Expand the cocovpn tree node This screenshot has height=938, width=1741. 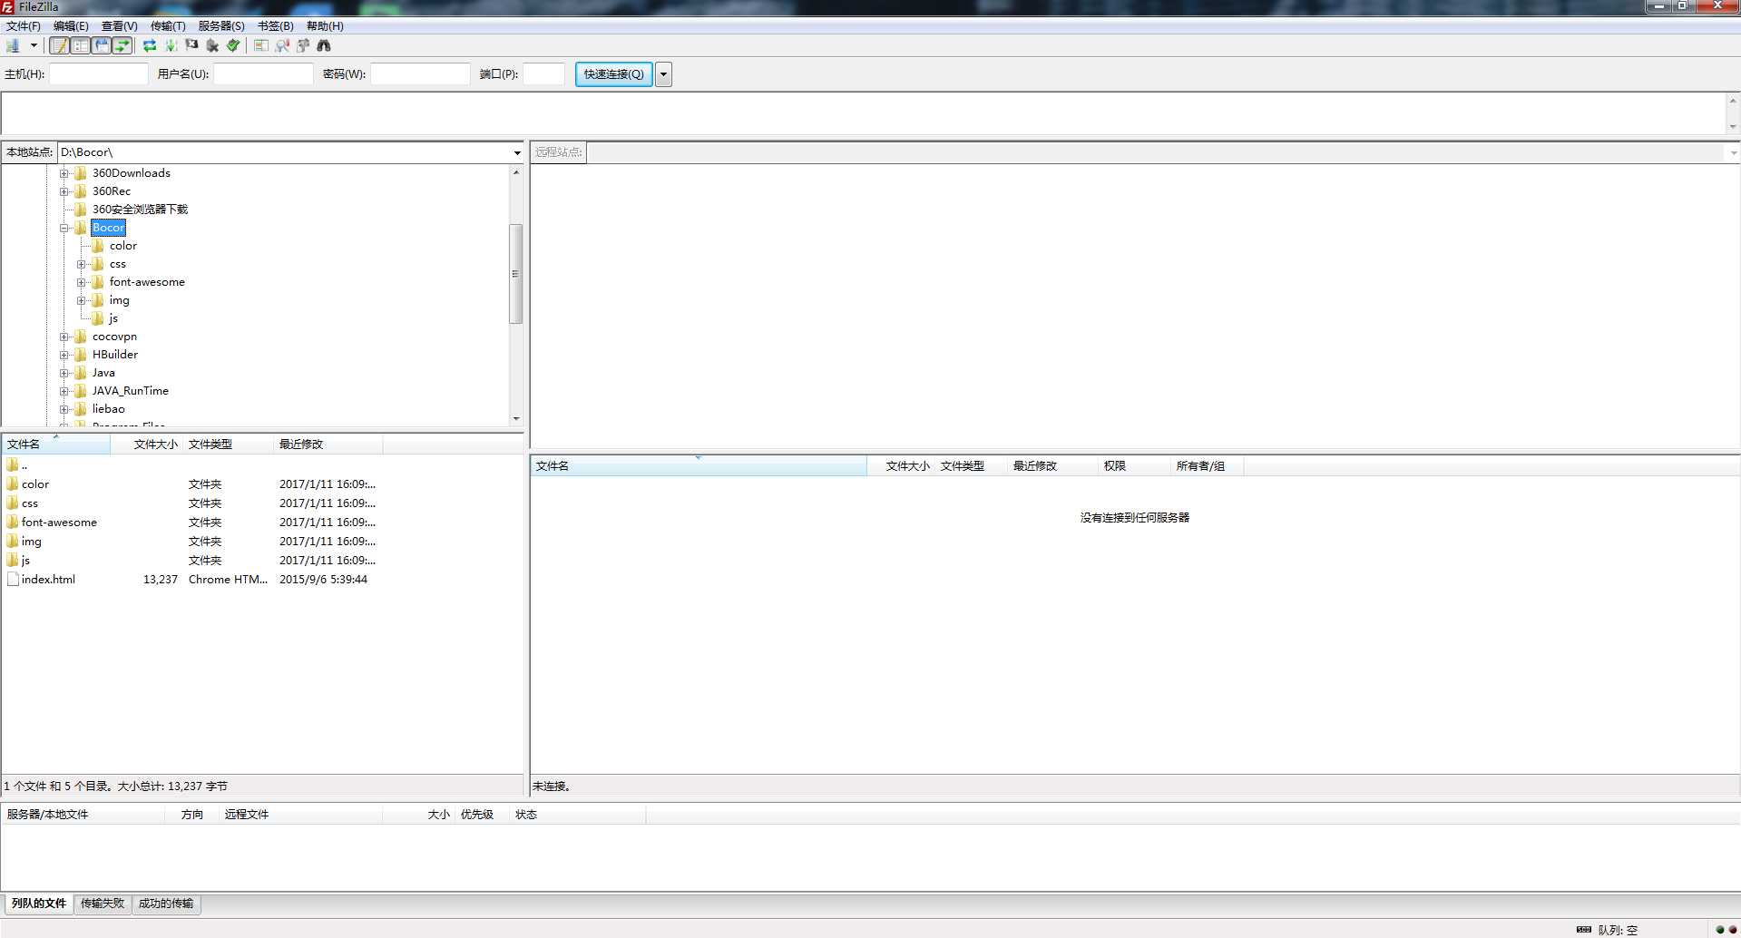(x=64, y=337)
